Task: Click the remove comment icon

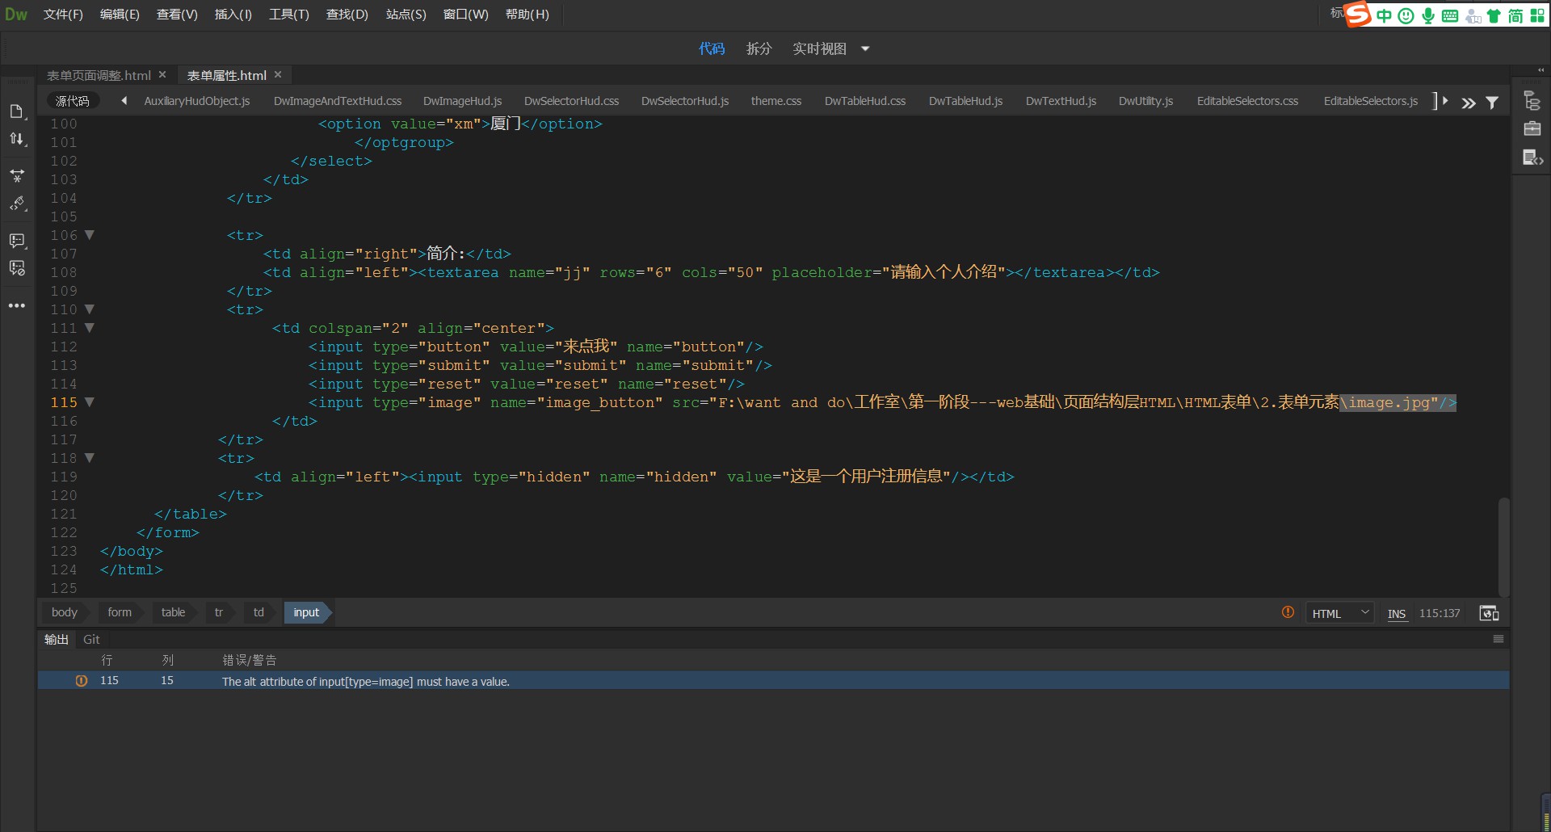Action: click(17, 268)
